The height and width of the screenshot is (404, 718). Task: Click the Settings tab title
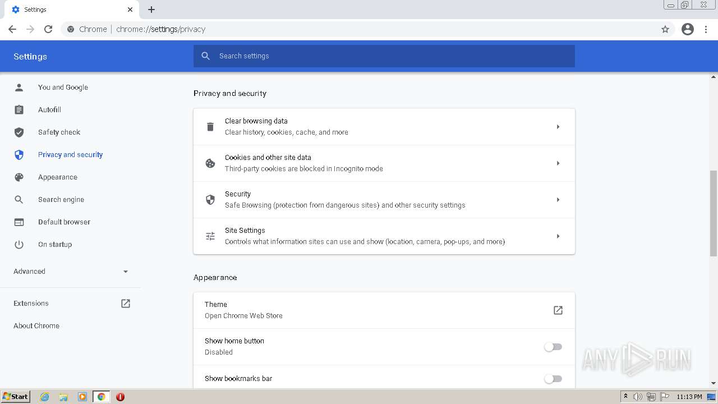click(x=35, y=10)
